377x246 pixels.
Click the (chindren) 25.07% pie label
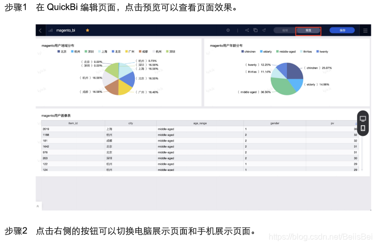coord(318,68)
